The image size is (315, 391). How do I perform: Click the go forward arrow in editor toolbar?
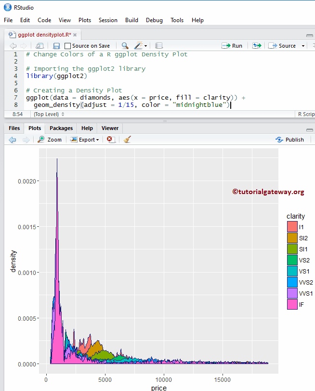click(x=24, y=46)
